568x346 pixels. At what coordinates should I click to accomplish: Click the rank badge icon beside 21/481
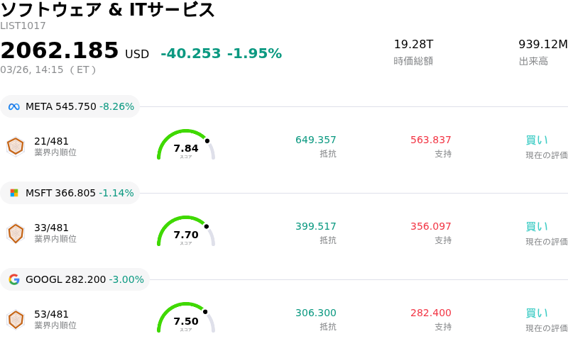click(x=16, y=146)
